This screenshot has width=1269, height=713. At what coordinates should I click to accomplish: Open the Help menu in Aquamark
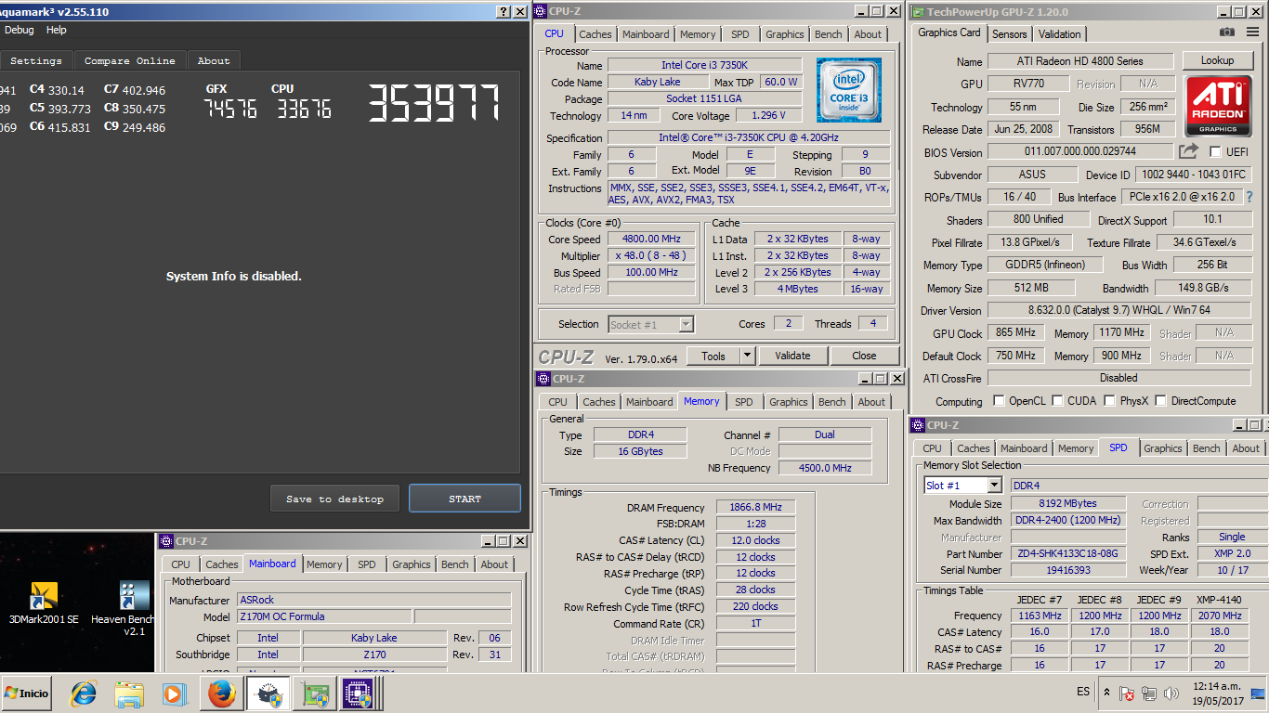click(x=57, y=30)
